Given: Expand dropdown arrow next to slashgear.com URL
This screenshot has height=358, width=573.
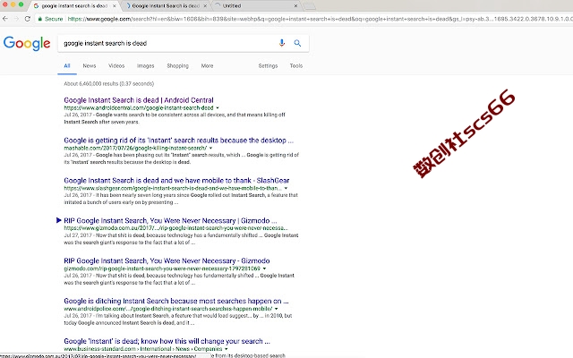Looking at the screenshot, I should point(286,188).
